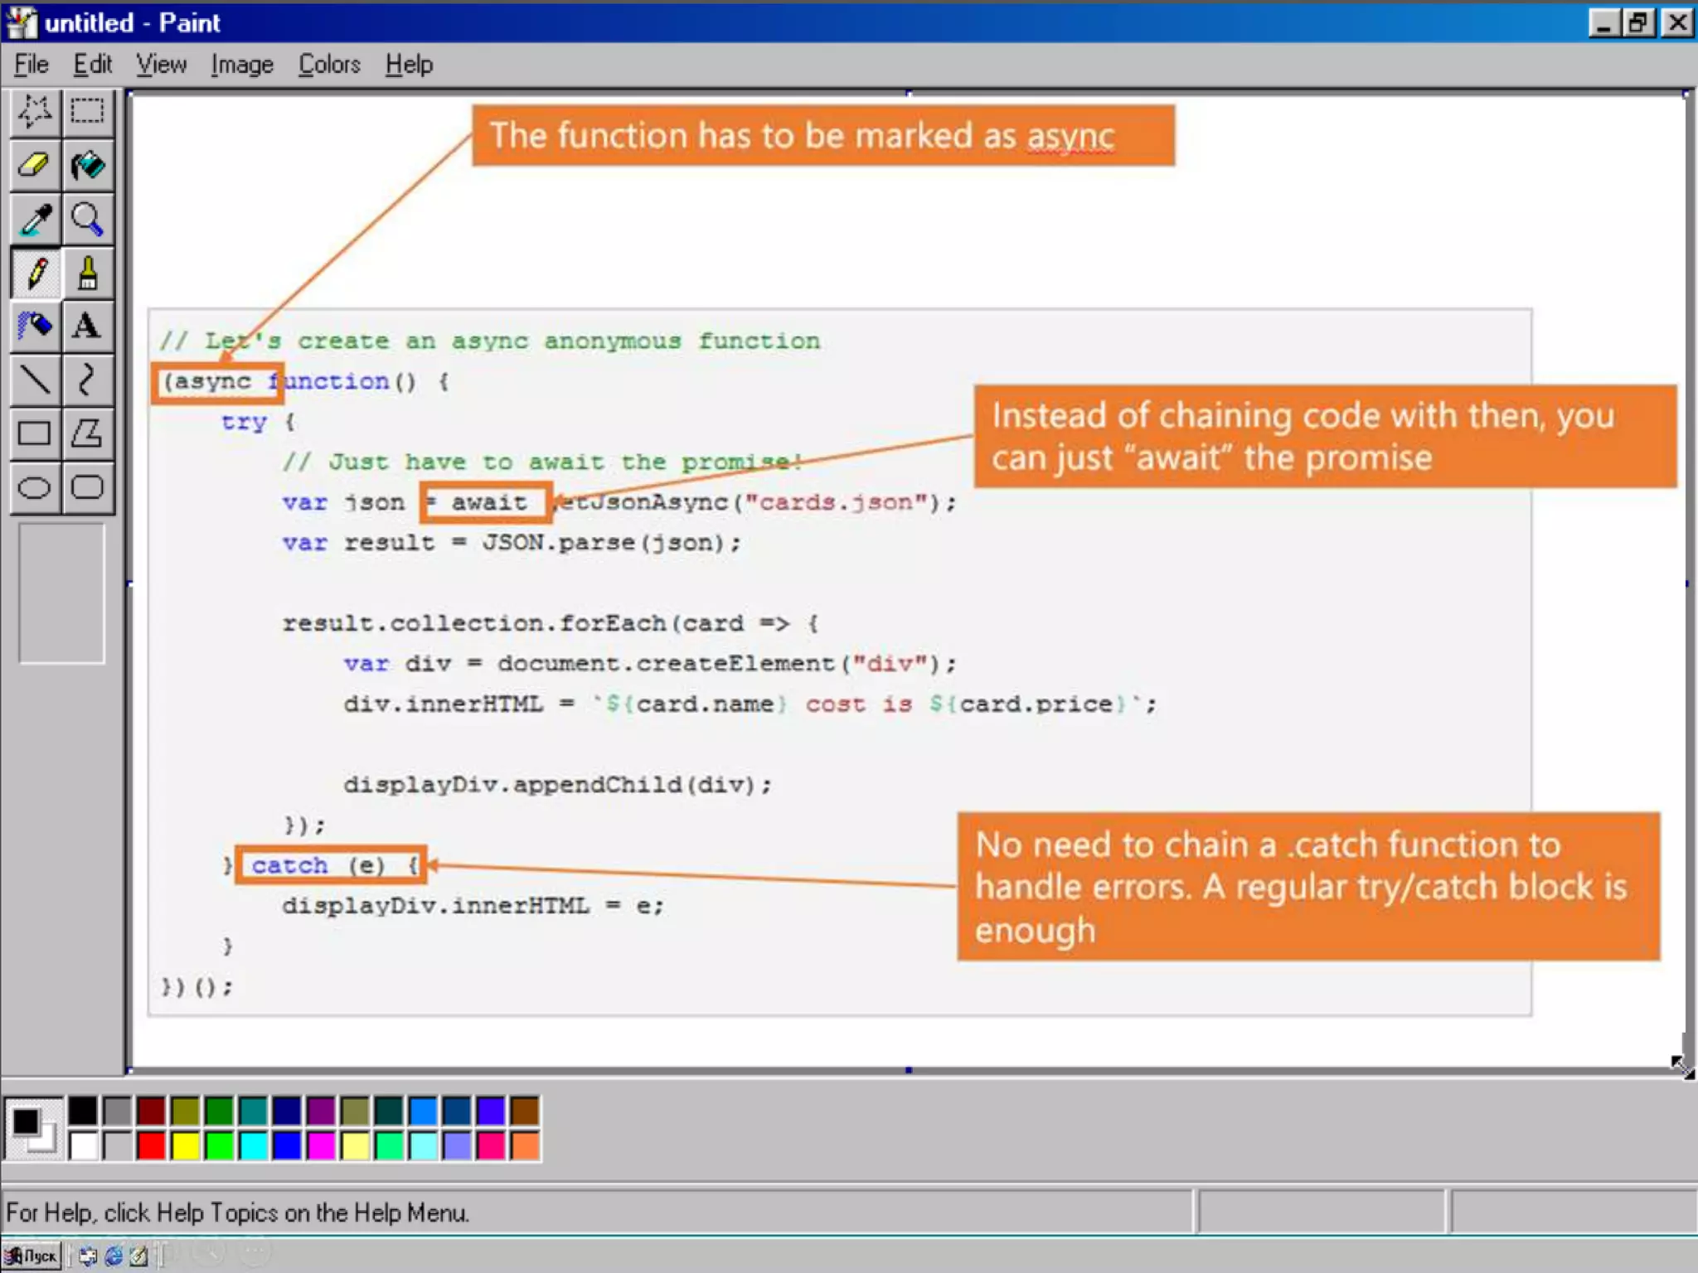The image size is (1698, 1273).
Task: Click the canvas bottom-right resize handle
Action: [x=1686, y=1070]
